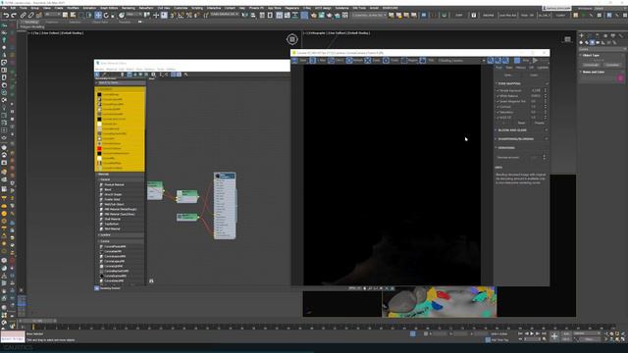Toggle the Contrast checkbox
628x353 pixels.
(x=497, y=107)
